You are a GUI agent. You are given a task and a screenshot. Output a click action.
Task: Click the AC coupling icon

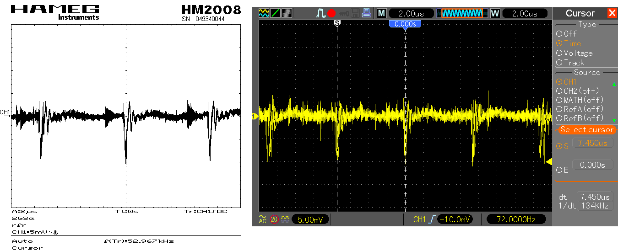[x=263, y=219]
